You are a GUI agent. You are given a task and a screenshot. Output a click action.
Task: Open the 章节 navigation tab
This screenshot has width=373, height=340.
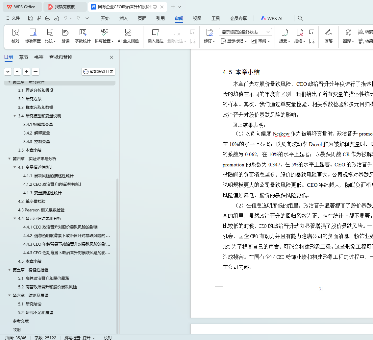(x=24, y=57)
